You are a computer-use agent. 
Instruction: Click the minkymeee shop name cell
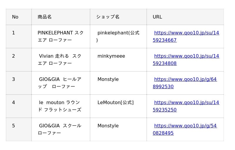pyautogui.click(x=111, y=56)
